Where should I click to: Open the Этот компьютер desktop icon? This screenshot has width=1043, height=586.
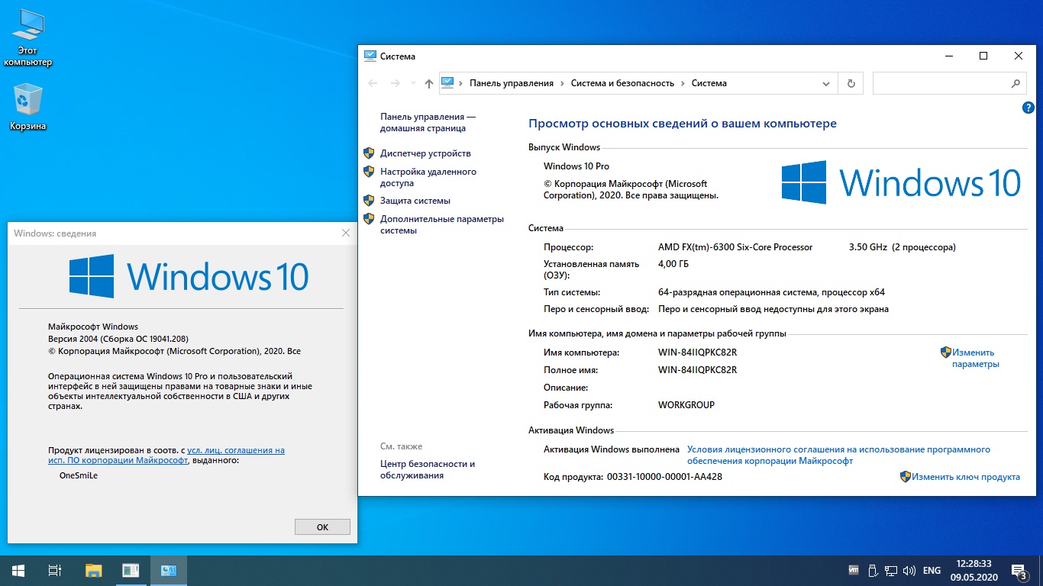click(28, 38)
